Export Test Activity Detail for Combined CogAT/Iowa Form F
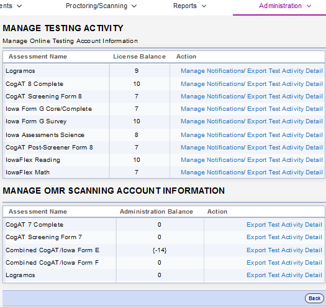Screen dimensions: 326x307 284,263
